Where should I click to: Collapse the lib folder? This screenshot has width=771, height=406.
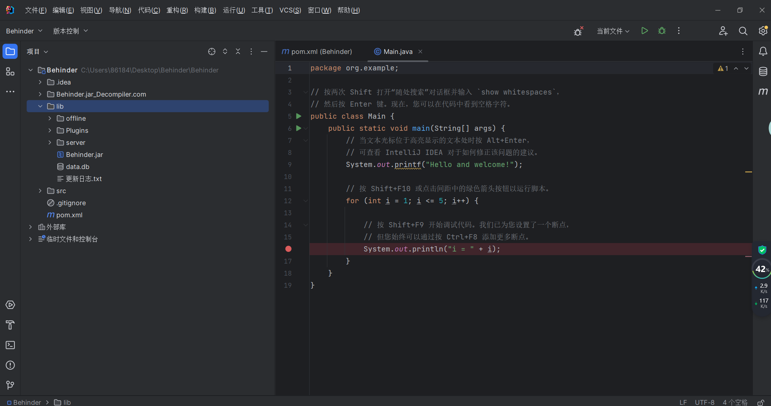coord(40,106)
